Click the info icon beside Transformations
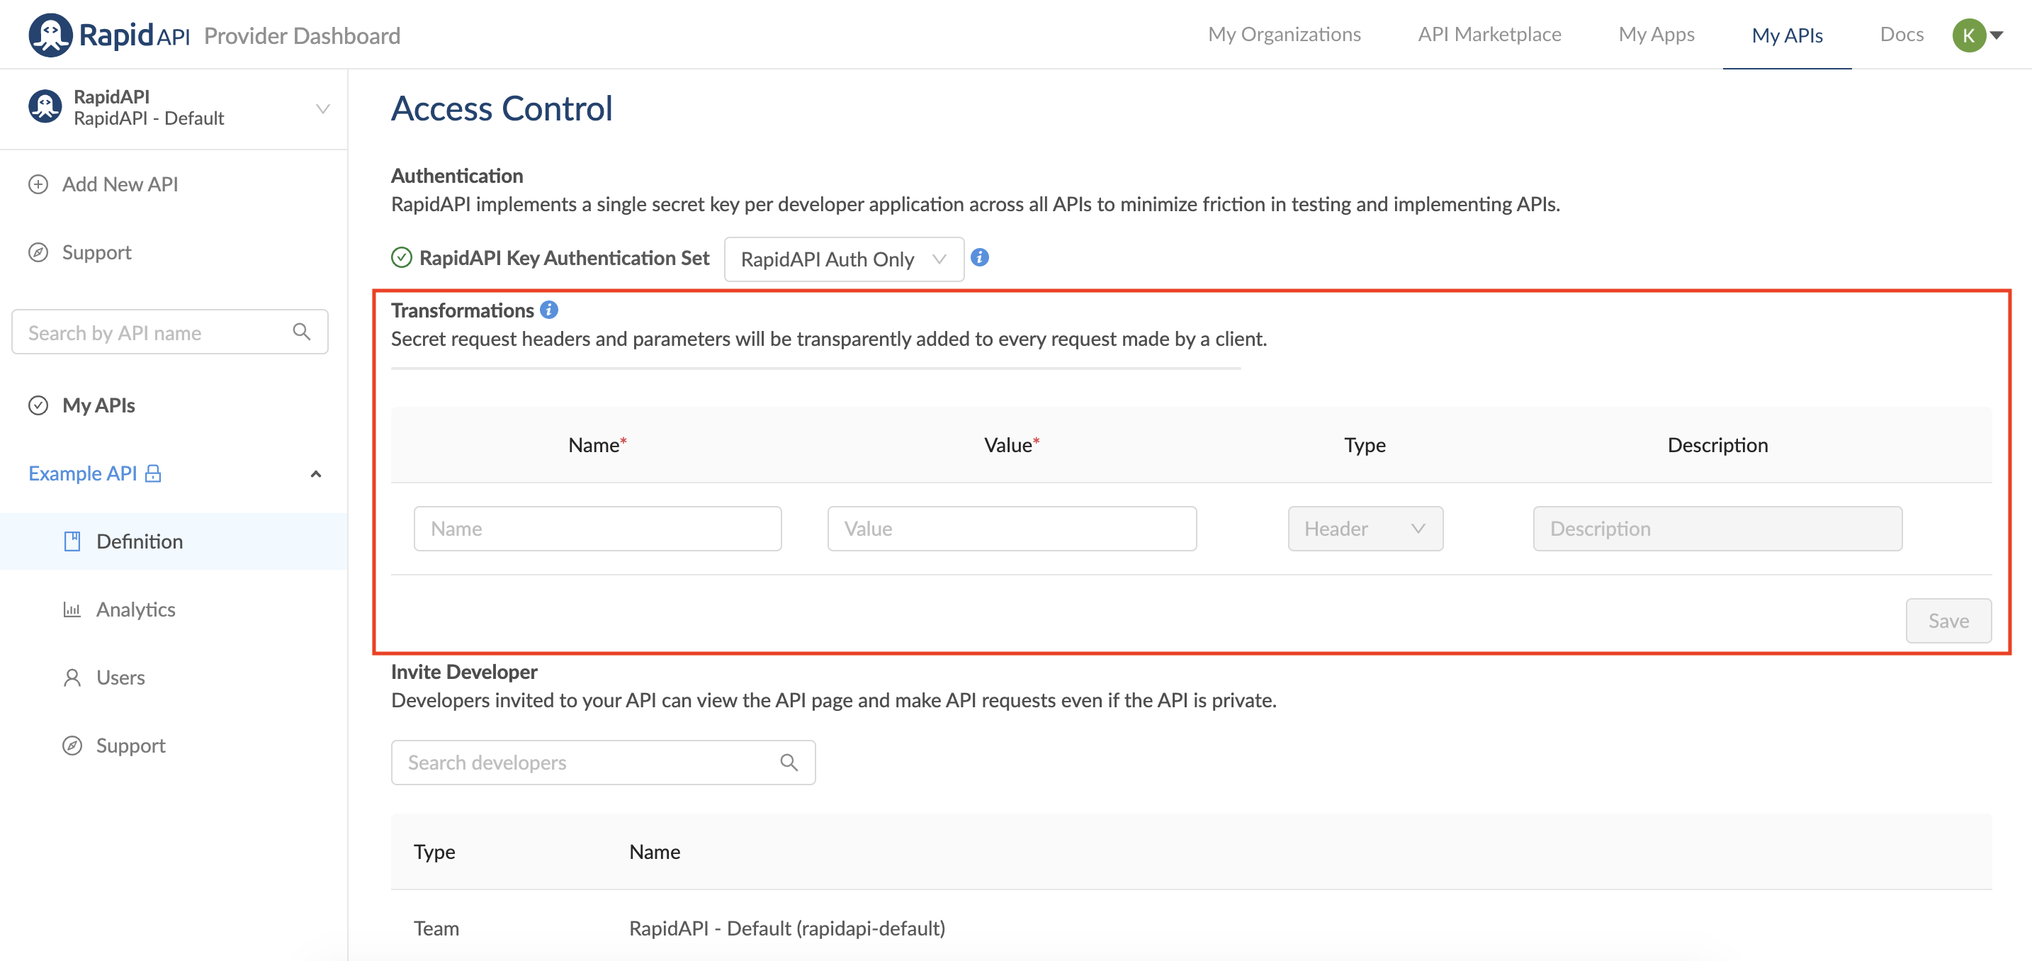Image resolution: width=2032 pixels, height=961 pixels. (549, 310)
